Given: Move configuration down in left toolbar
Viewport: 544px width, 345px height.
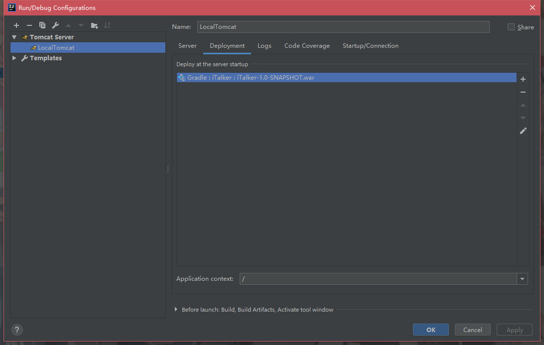Looking at the screenshot, I should [81, 25].
